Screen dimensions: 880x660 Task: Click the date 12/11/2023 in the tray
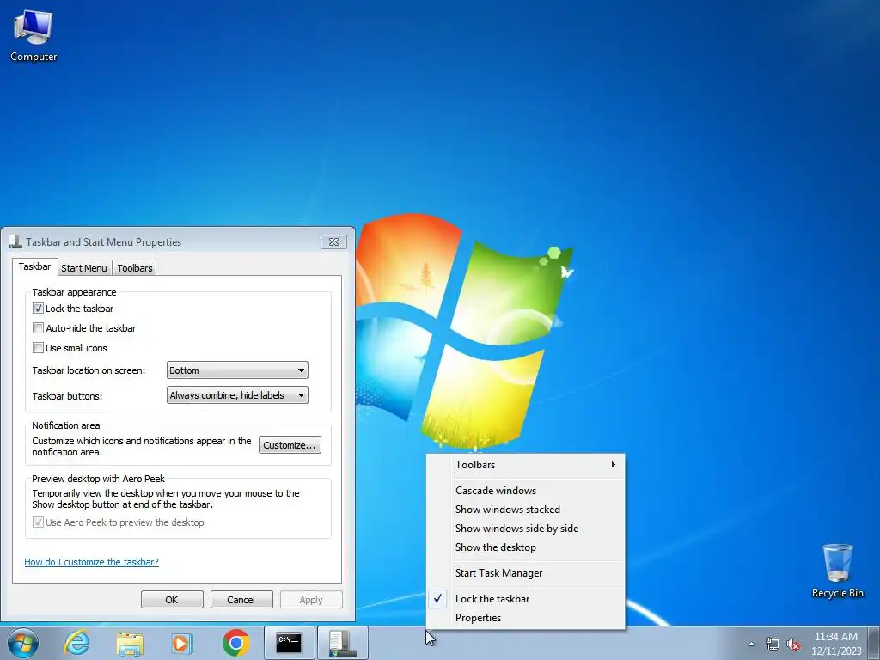click(x=835, y=651)
